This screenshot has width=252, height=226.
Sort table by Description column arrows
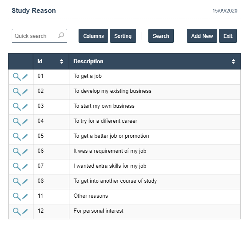pos(233,62)
